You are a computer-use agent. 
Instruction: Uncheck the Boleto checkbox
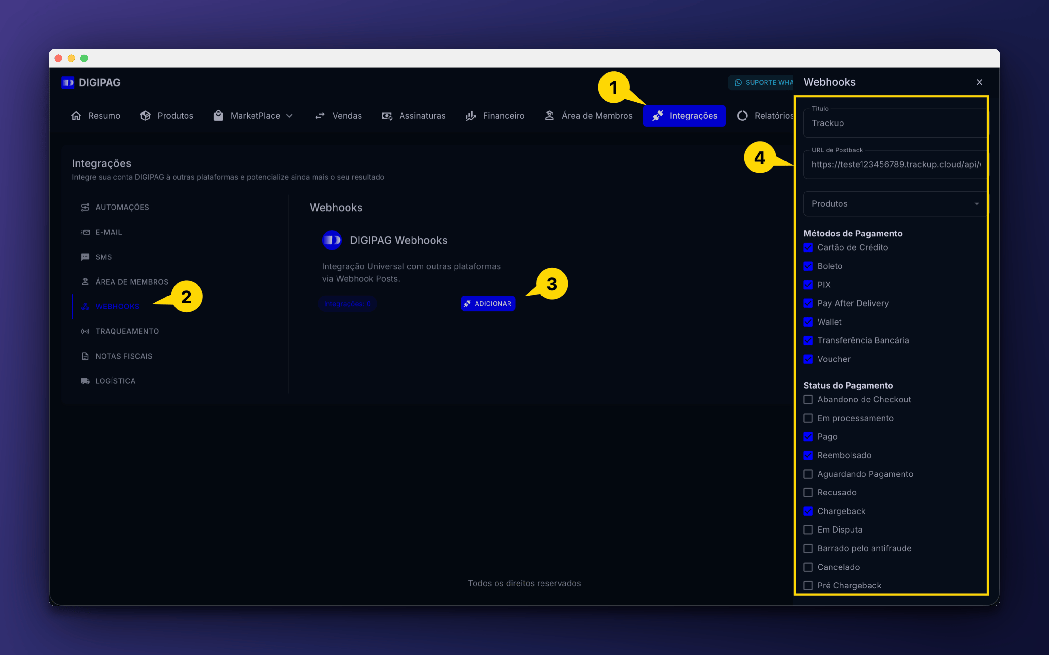[x=808, y=266]
